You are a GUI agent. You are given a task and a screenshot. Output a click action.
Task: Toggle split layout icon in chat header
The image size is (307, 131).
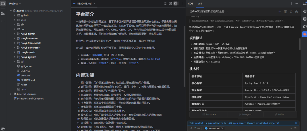click(285, 12)
